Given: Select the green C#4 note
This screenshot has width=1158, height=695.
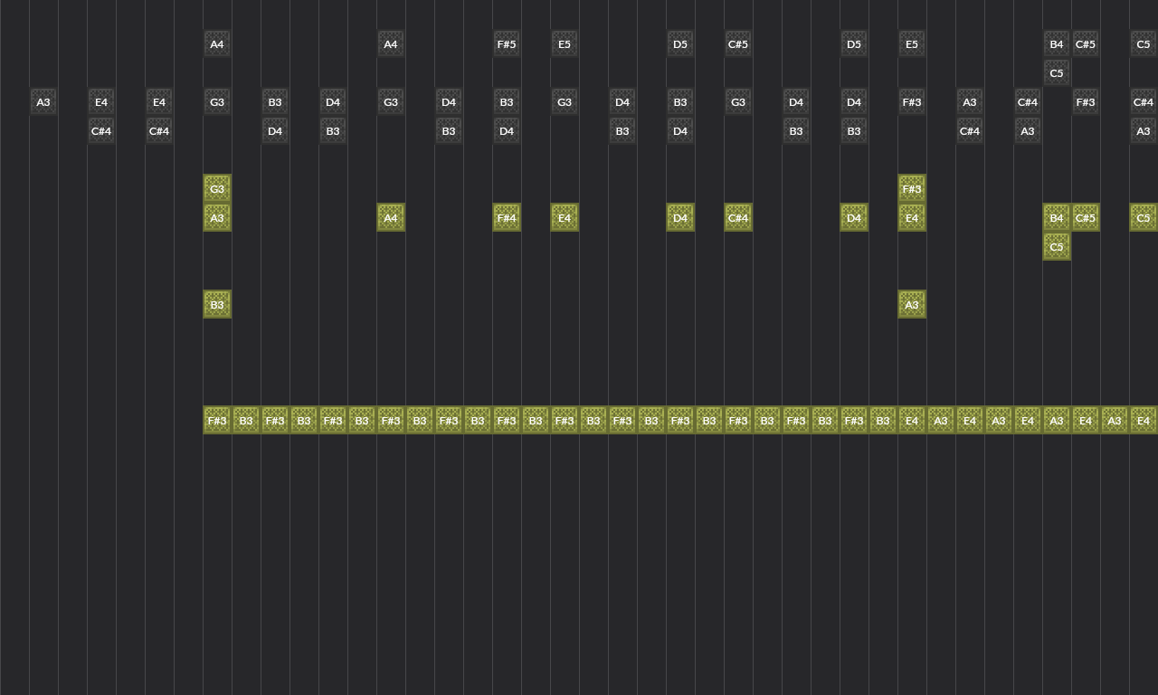Looking at the screenshot, I should pos(738,217).
